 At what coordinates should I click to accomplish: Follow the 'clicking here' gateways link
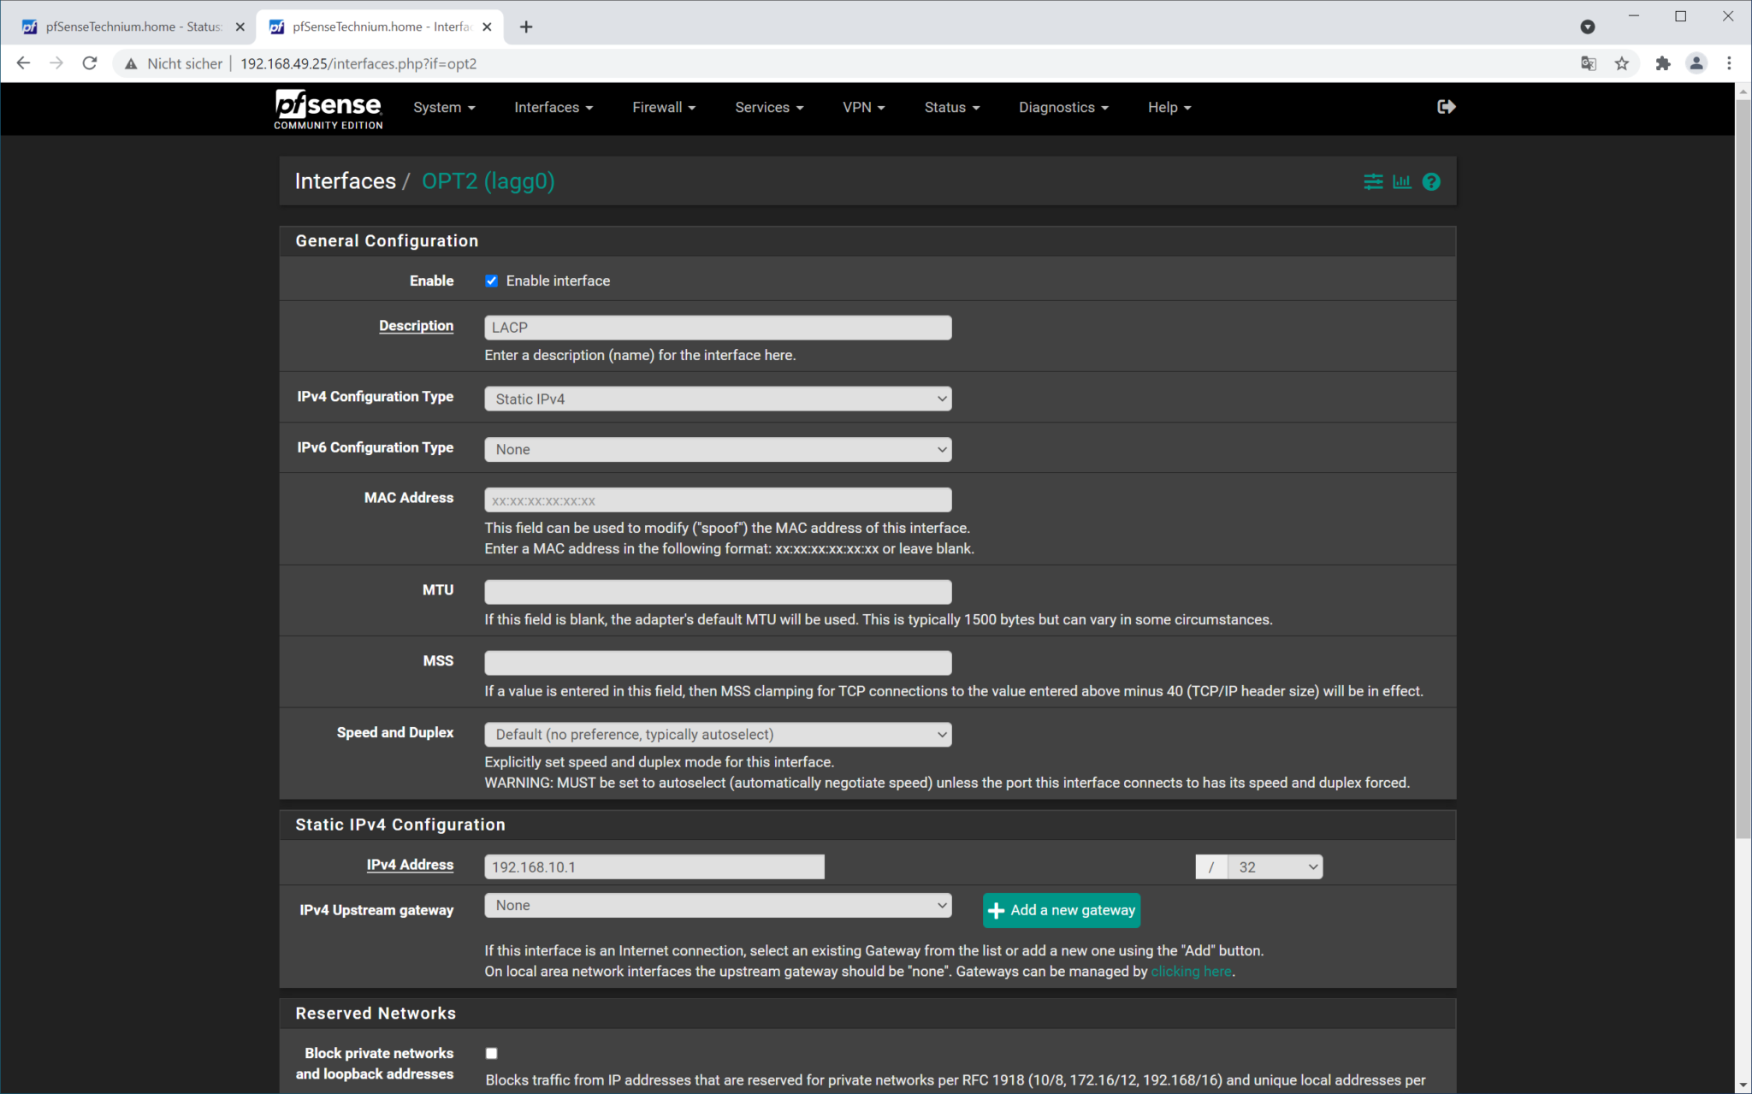[1191, 971]
